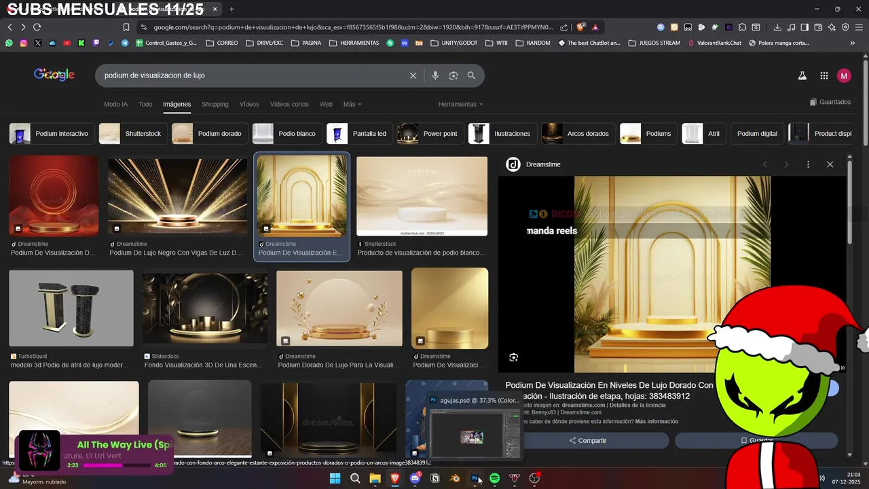The width and height of the screenshot is (869, 489).
Task: Open the Shutterstock white podium thumbnail
Action: [422, 196]
